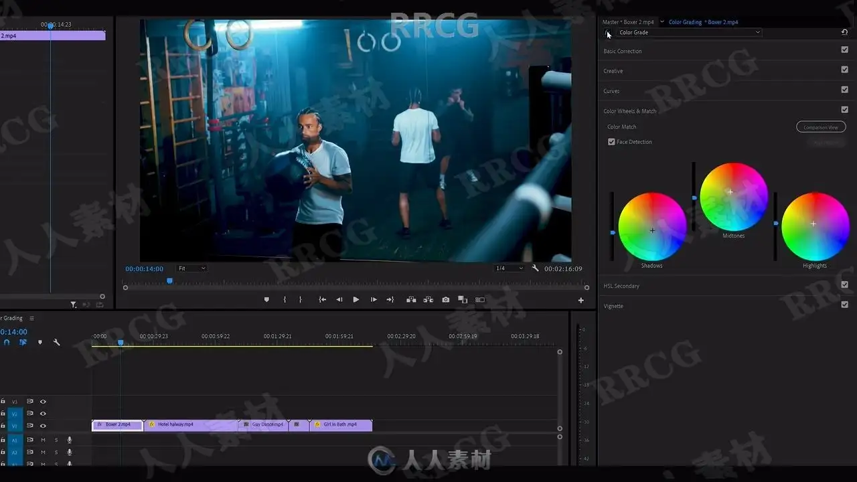Click the Export Frame camera icon
This screenshot has width=857, height=482.
[446, 300]
